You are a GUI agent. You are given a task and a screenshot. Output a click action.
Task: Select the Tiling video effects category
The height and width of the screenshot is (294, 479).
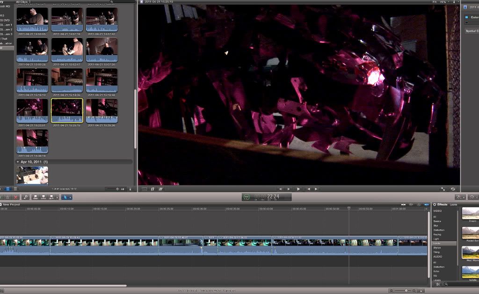pyautogui.click(x=436, y=252)
